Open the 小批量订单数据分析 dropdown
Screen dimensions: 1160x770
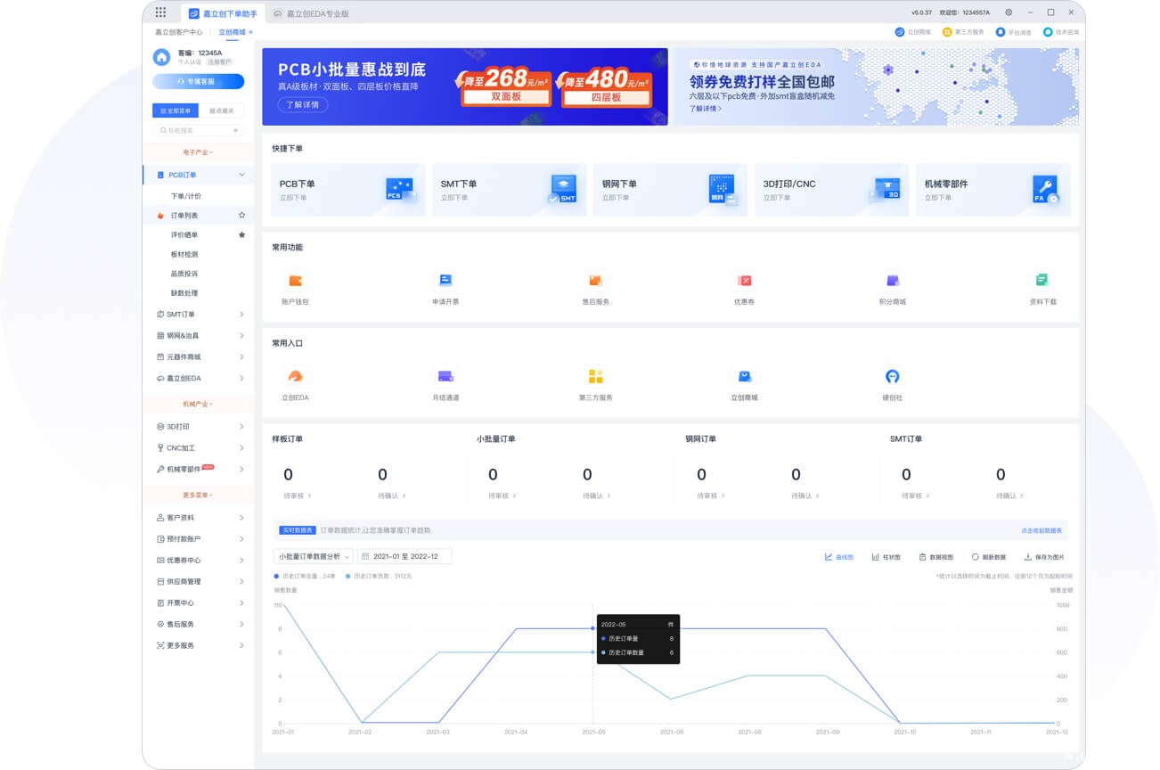pos(314,556)
